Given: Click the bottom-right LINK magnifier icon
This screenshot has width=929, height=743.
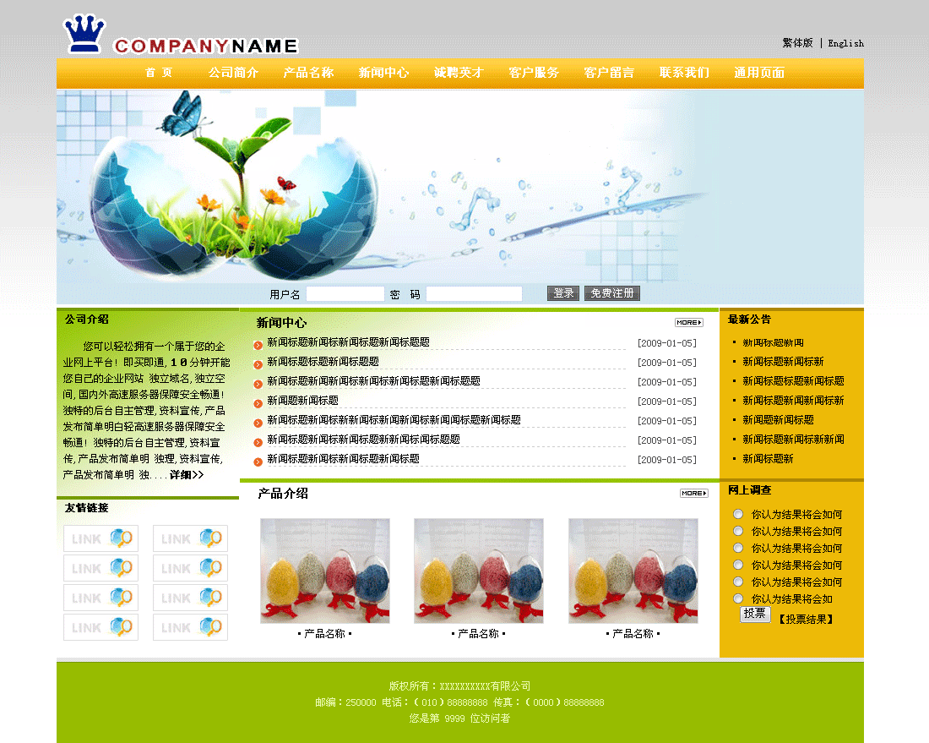Looking at the screenshot, I should coord(190,627).
